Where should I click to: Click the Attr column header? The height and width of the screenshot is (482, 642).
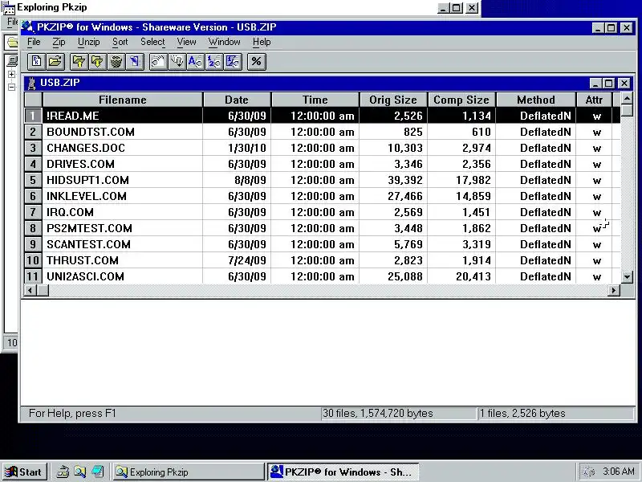pyautogui.click(x=594, y=100)
